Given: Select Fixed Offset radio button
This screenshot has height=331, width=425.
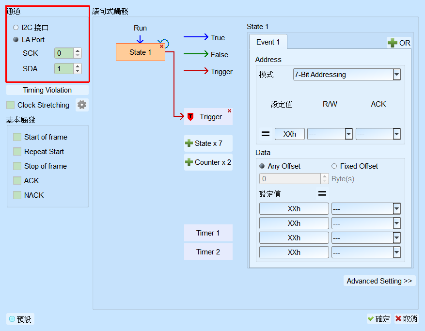Looking at the screenshot, I should (x=334, y=166).
